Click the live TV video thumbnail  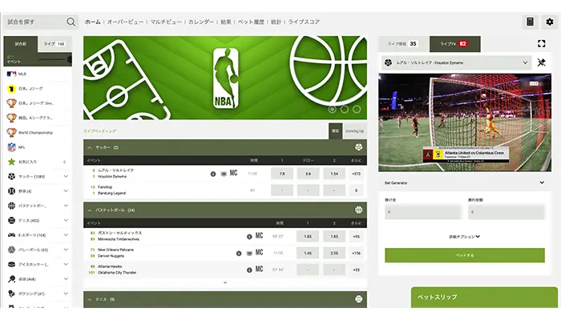click(465, 122)
